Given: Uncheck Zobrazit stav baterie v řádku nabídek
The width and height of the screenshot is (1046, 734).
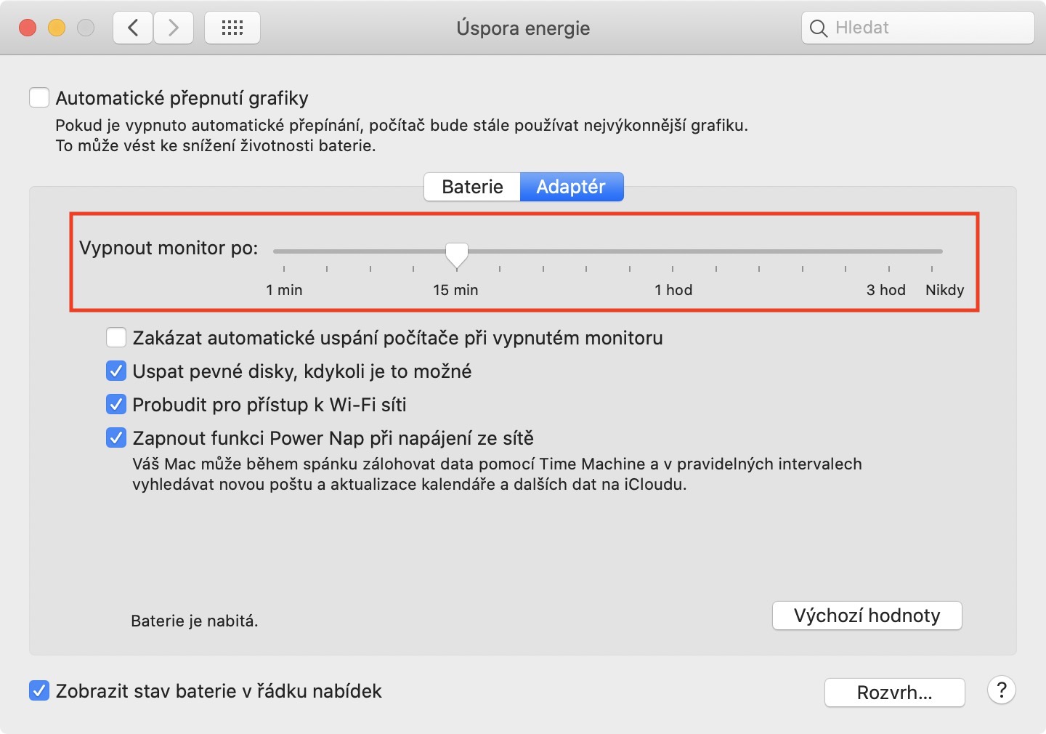Looking at the screenshot, I should (39, 690).
